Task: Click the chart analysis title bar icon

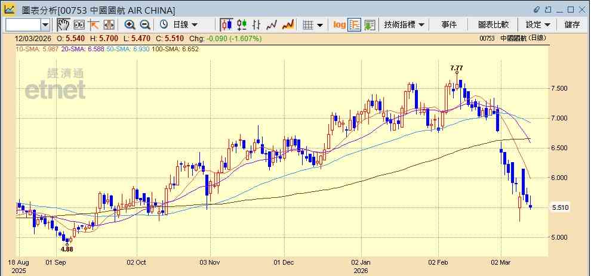Action: pyautogui.click(x=10, y=9)
